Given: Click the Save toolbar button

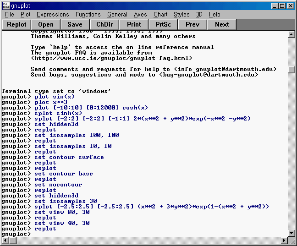Looking at the screenshot, I should 75,25.
